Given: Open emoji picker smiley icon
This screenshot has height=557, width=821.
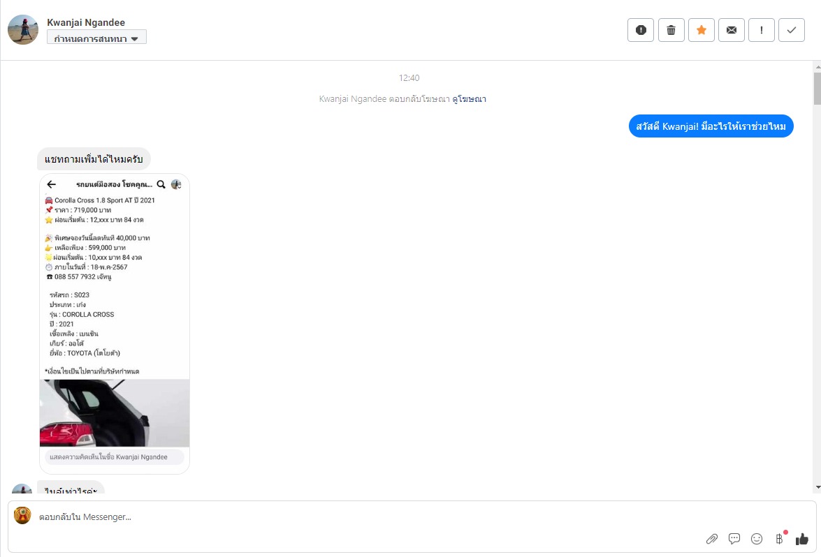Looking at the screenshot, I should pyautogui.click(x=757, y=539).
